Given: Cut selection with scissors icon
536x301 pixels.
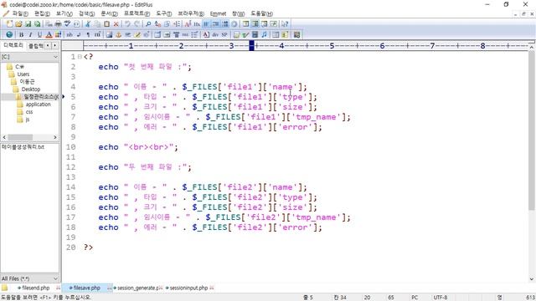Looking at the screenshot, I should [x=88, y=24].
